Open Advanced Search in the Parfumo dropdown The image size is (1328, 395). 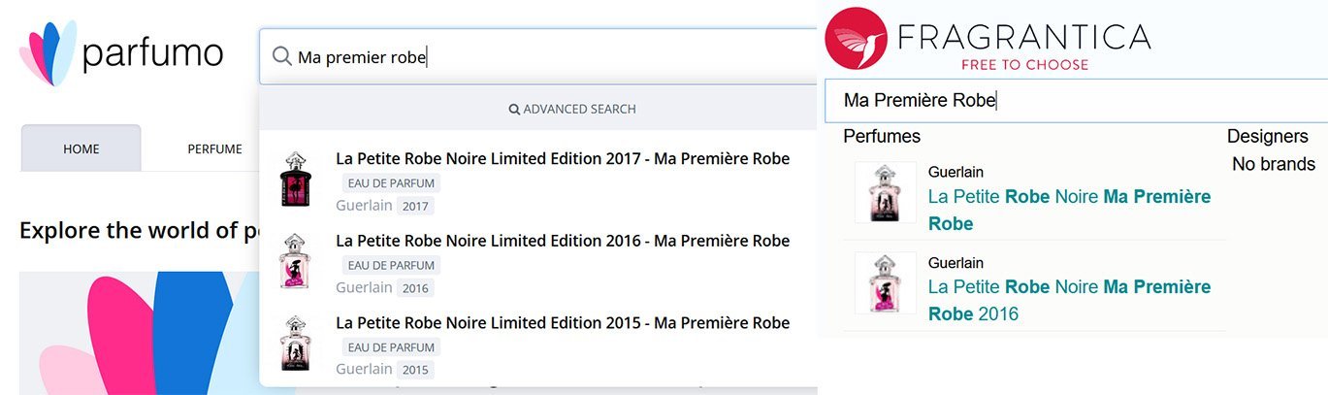click(x=572, y=109)
